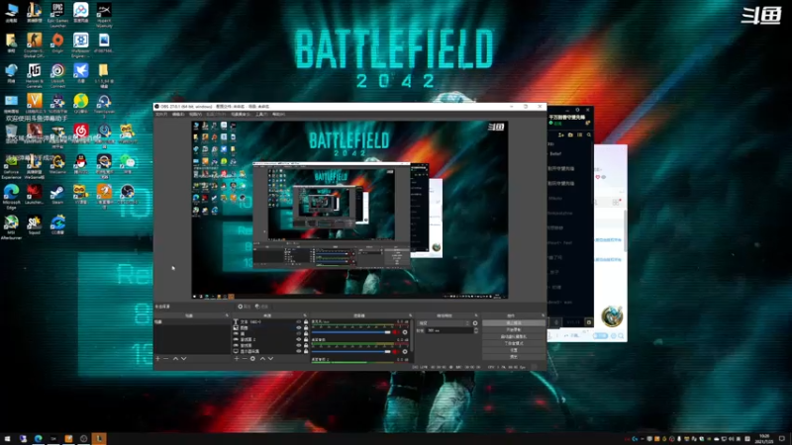Adjust the second mixer volume slider
Image resolution: width=792 pixels, height=445 pixels.
click(x=351, y=352)
